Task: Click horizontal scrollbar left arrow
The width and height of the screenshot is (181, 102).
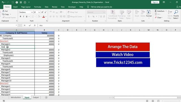Action: click(x=113, y=97)
